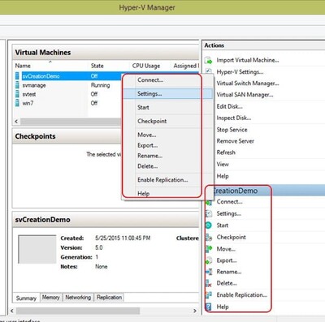Click the svCreationDemo preview thumbnail
The image size is (325, 322).
37,249
